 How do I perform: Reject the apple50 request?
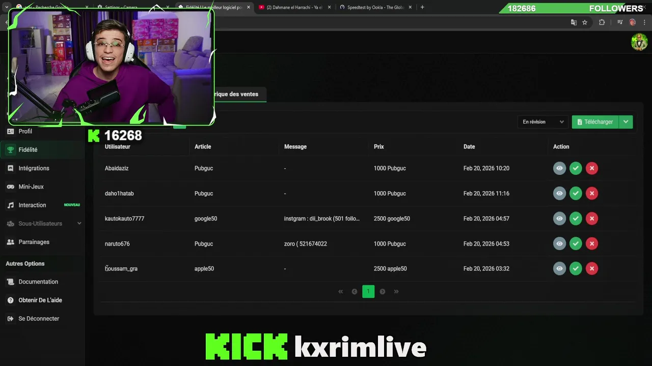(x=592, y=268)
